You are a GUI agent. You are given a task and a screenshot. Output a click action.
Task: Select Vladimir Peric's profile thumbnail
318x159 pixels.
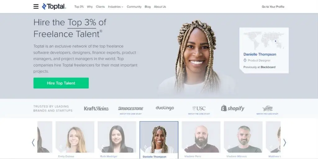(201, 137)
